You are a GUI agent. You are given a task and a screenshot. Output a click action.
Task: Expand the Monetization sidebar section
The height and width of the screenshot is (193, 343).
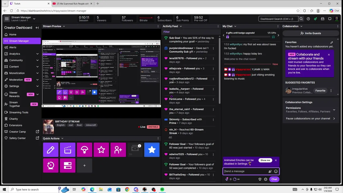[37, 73]
